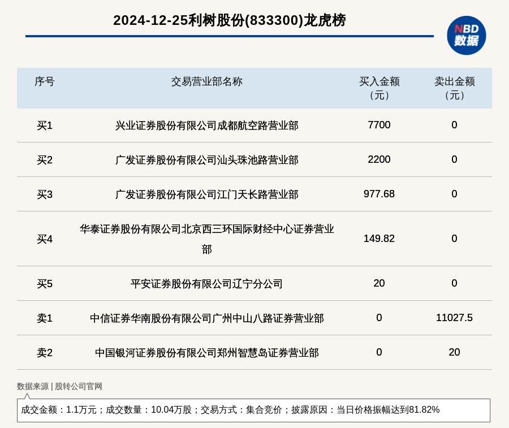The image size is (509, 428).
Task: Select the 买3 row label
Action: [x=45, y=194]
